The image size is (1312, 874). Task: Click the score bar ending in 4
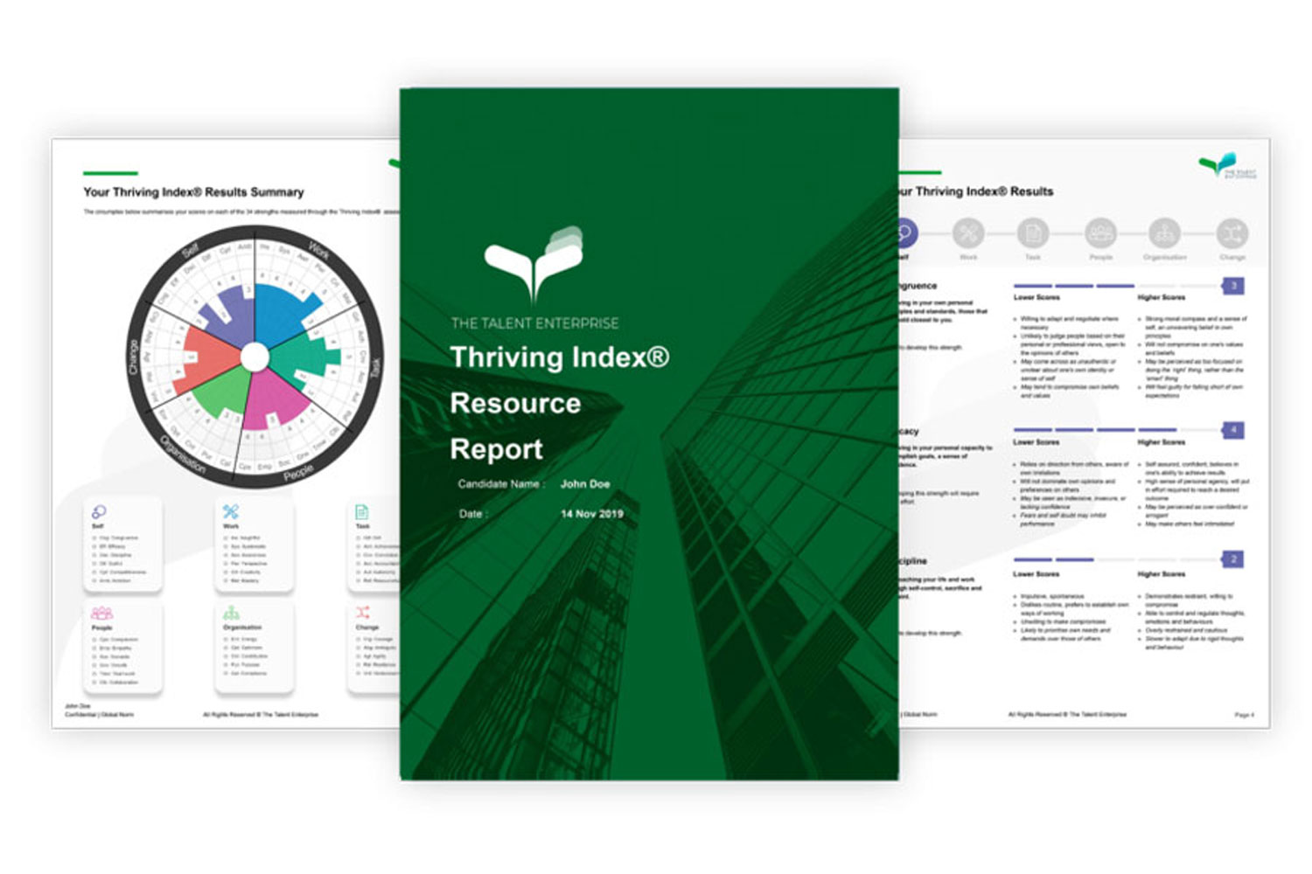(1117, 430)
